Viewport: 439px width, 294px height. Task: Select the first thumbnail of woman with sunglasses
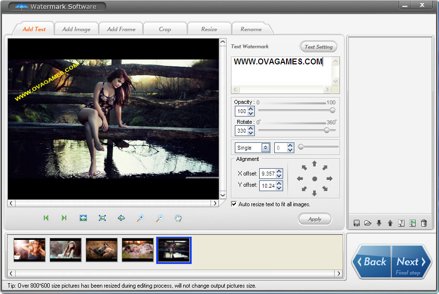pyautogui.click(x=29, y=250)
